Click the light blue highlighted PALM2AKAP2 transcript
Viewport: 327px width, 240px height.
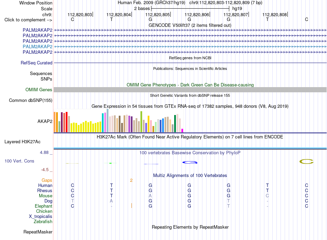(190, 46)
